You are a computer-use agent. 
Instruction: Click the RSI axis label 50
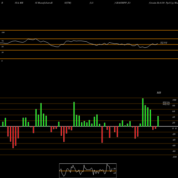click(2, 47)
